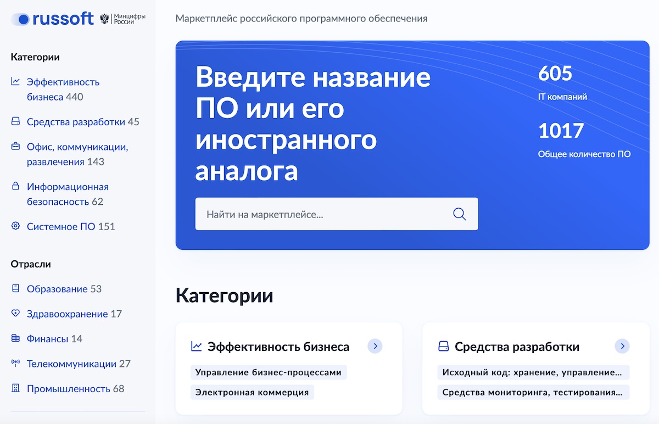The image size is (659, 424).
Task: Select the heart icon beside Здравоохранение
Action: (x=15, y=313)
